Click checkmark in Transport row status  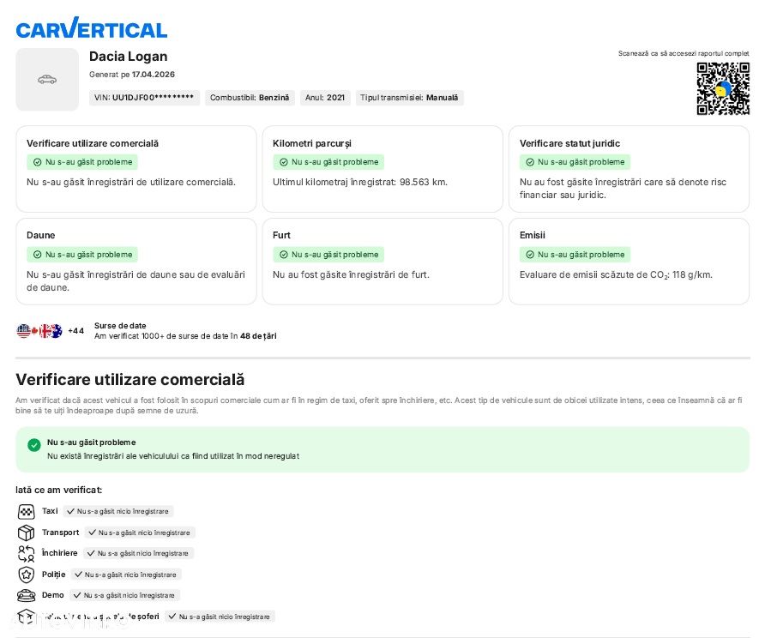[x=92, y=533]
